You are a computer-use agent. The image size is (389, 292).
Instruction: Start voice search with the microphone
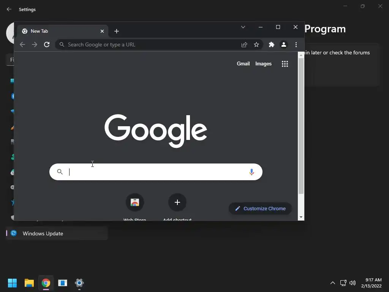click(x=251, y=172)
